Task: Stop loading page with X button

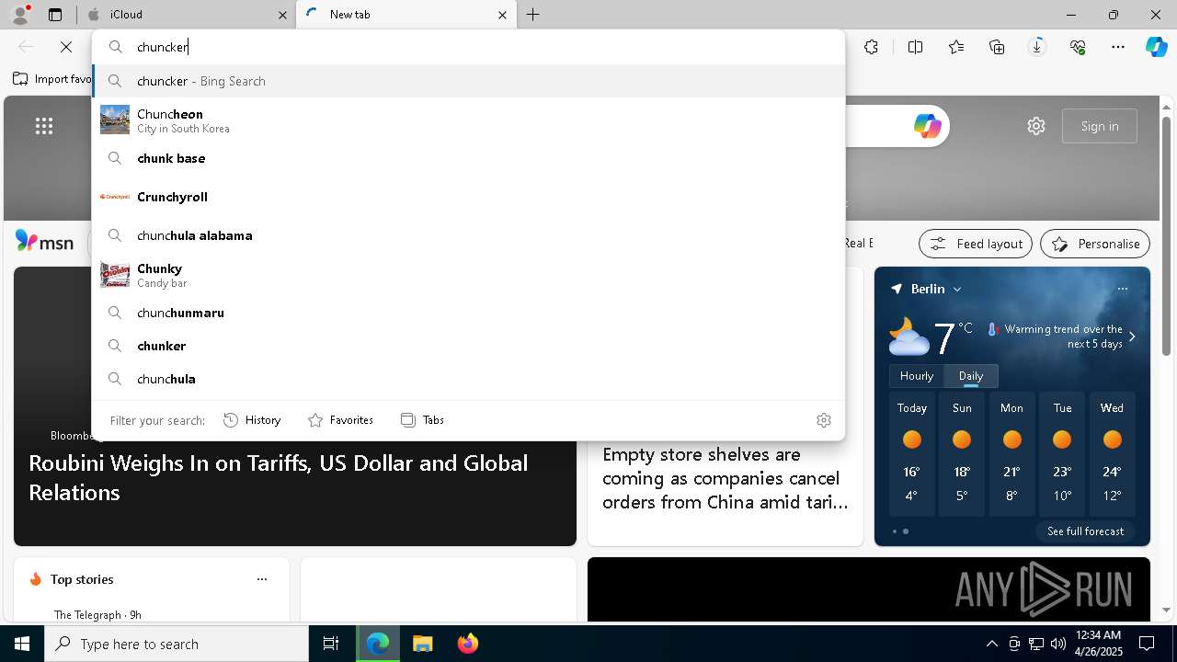Action: coord(66,47)
